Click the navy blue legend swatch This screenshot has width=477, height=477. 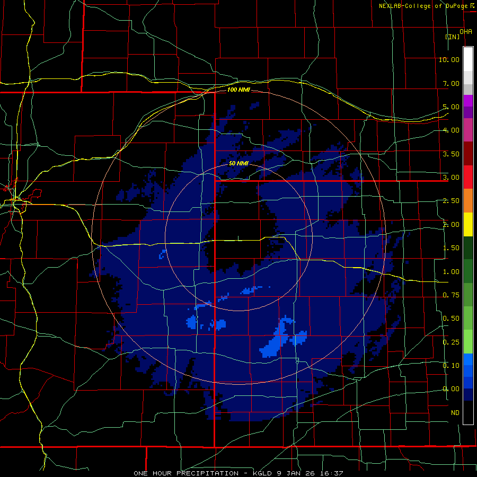click(468, 395)
